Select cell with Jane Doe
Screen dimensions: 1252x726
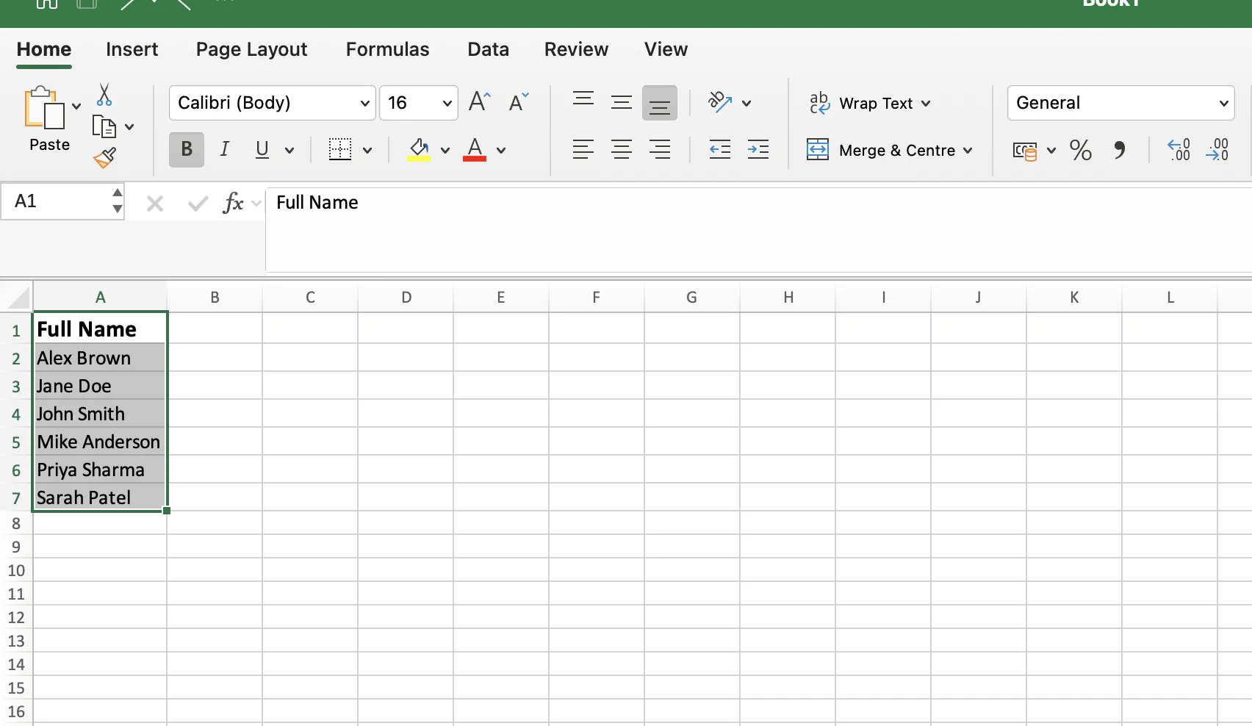tap(100, 386)
